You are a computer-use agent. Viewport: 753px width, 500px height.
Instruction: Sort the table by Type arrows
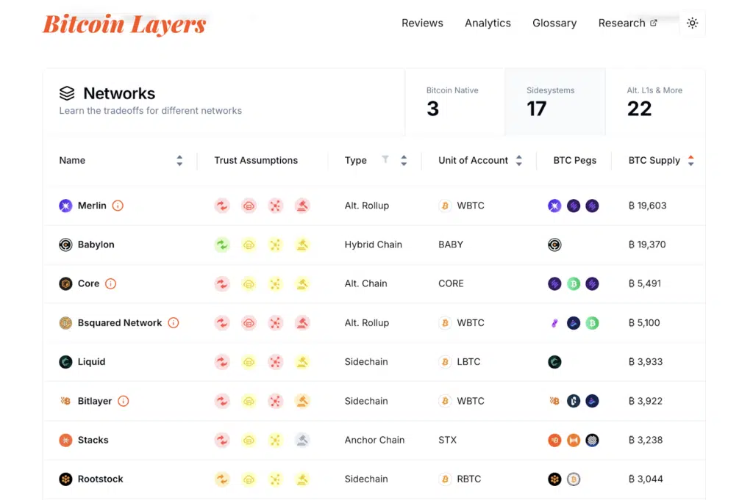click(x=404, y=161)
